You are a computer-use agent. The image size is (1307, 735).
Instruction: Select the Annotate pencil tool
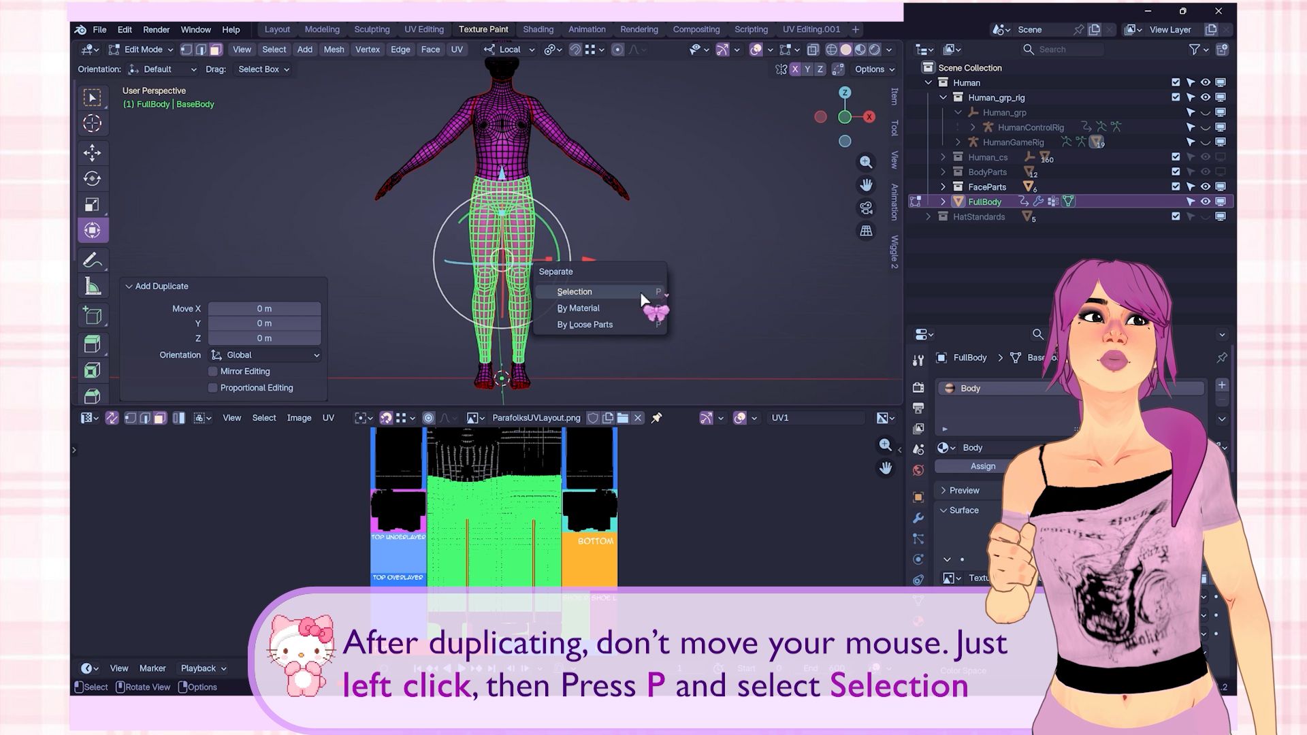(x=93, y=260)
